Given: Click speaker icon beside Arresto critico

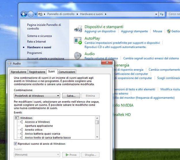Looking at the screenshot, I should pos(22,130).
